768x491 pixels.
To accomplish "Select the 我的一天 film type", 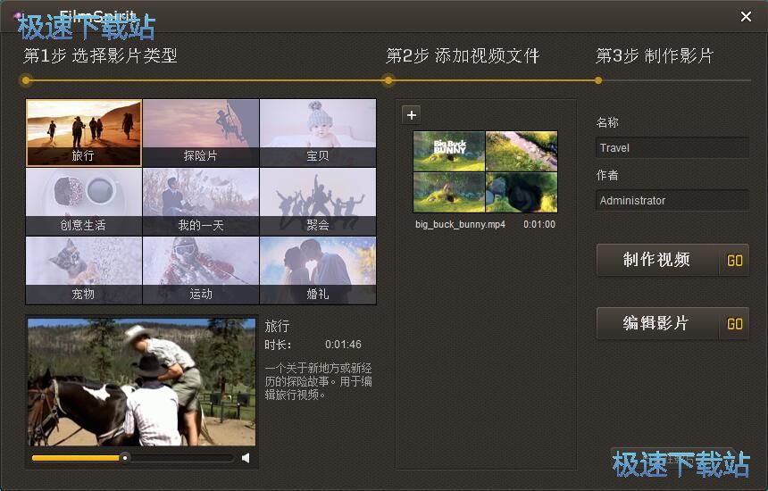I will 201,202.
